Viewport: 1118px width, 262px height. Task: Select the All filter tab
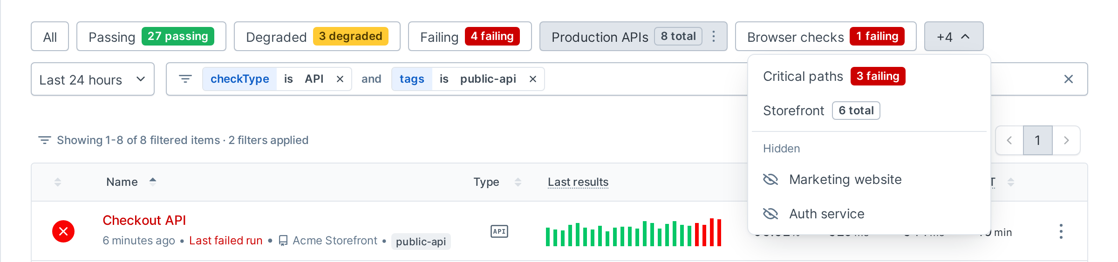[x=50, y=37]
